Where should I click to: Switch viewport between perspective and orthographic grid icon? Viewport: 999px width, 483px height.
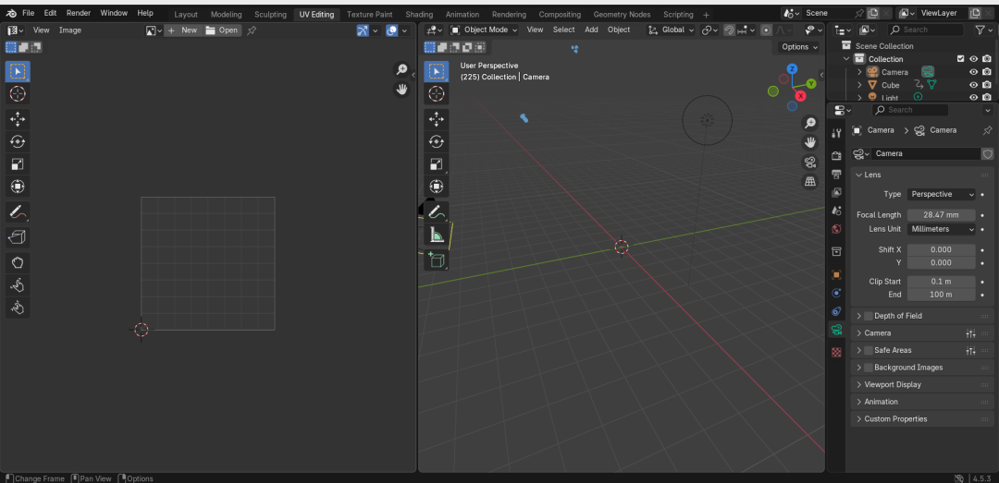click(x=809, y=181)
